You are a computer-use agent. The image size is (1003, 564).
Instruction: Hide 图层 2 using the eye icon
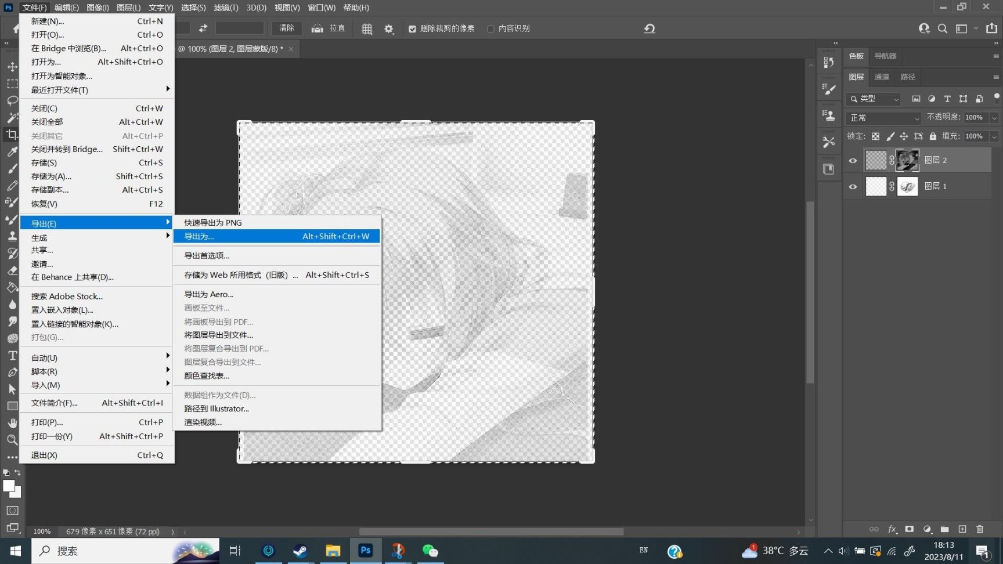853,161
